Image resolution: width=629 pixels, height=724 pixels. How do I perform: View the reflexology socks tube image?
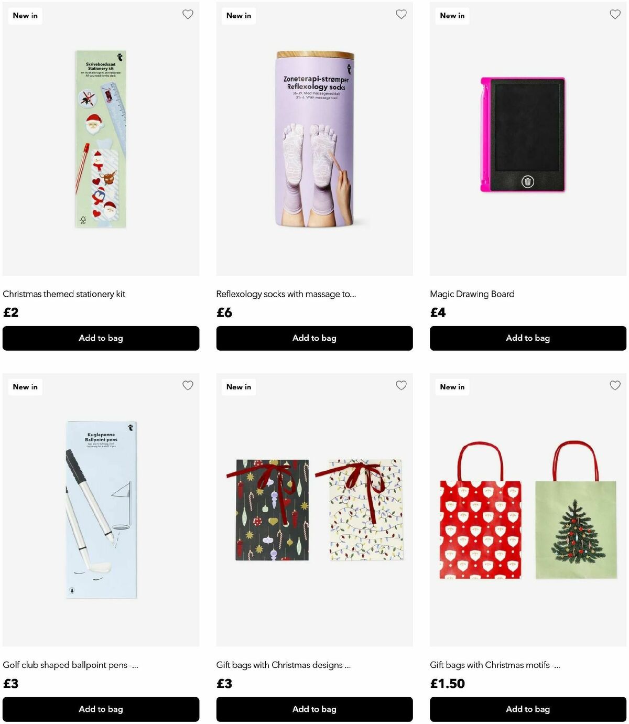pos(314,139)
